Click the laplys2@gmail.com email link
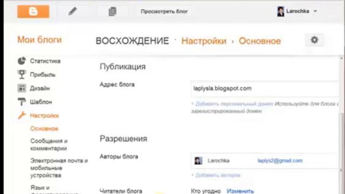The width and height of the screenshot is (345, 194). [x=280, y=161]
